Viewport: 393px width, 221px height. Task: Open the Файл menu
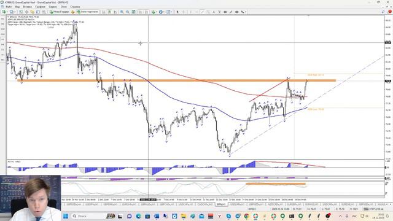tap(8, 7)
